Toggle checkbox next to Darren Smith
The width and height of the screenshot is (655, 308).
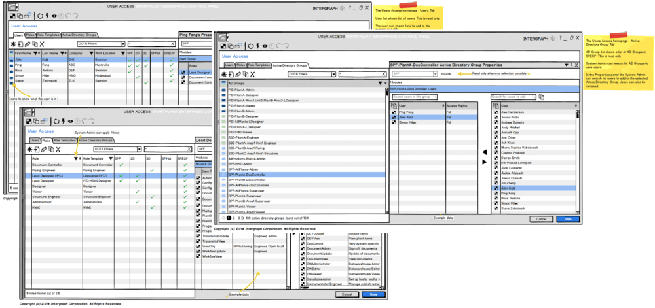[495, 158]
